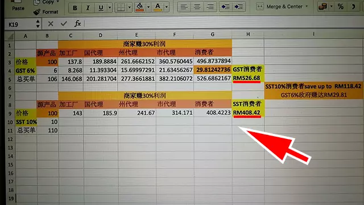Click the Copy button
The width and height of the screenshot is (364, 205).
coord(44,2)
